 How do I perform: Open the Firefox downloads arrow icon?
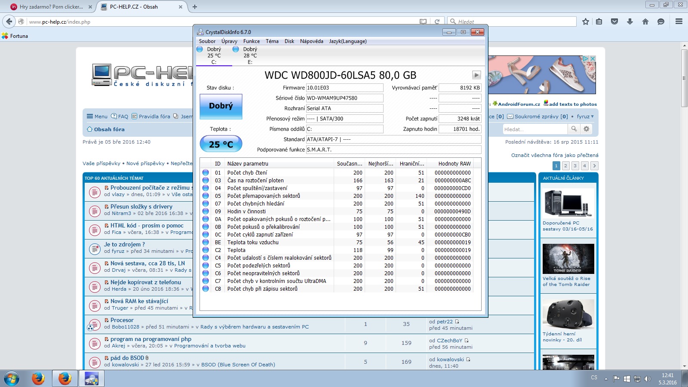630,21
